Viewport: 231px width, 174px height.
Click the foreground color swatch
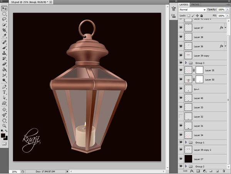point(3,135)
